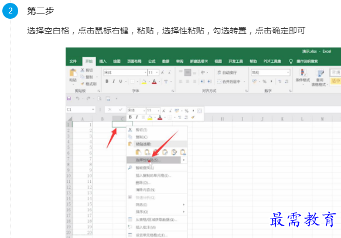Switch to the 插入 ribbon tab
Screen dimensions: 341x238
(x=103, y=62)
